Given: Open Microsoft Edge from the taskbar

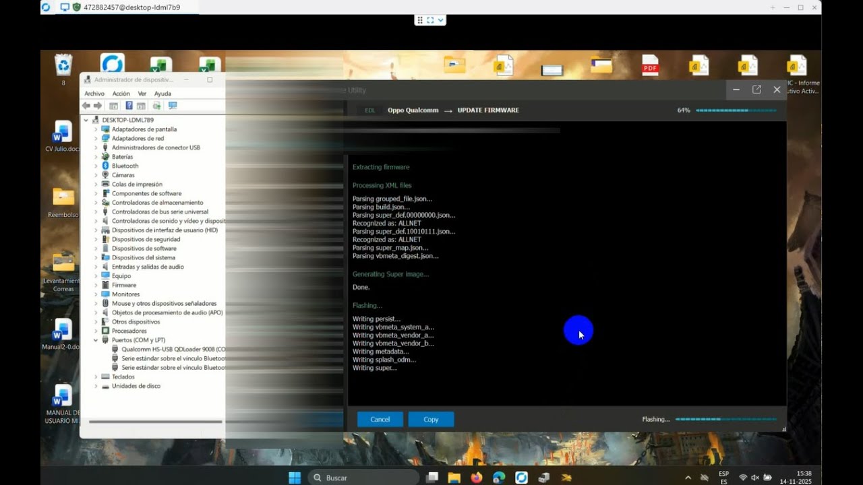Looking at the screenshot, I should pyautogui.click(x=499, y=478).
